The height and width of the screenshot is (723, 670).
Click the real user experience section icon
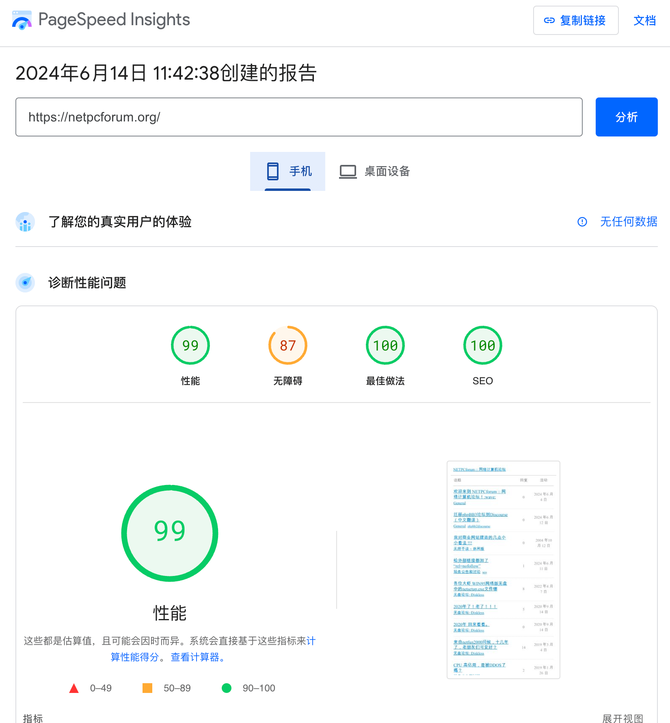(25, 222)
